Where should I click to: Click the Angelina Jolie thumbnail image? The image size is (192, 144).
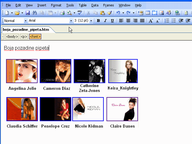click(22, 71)
